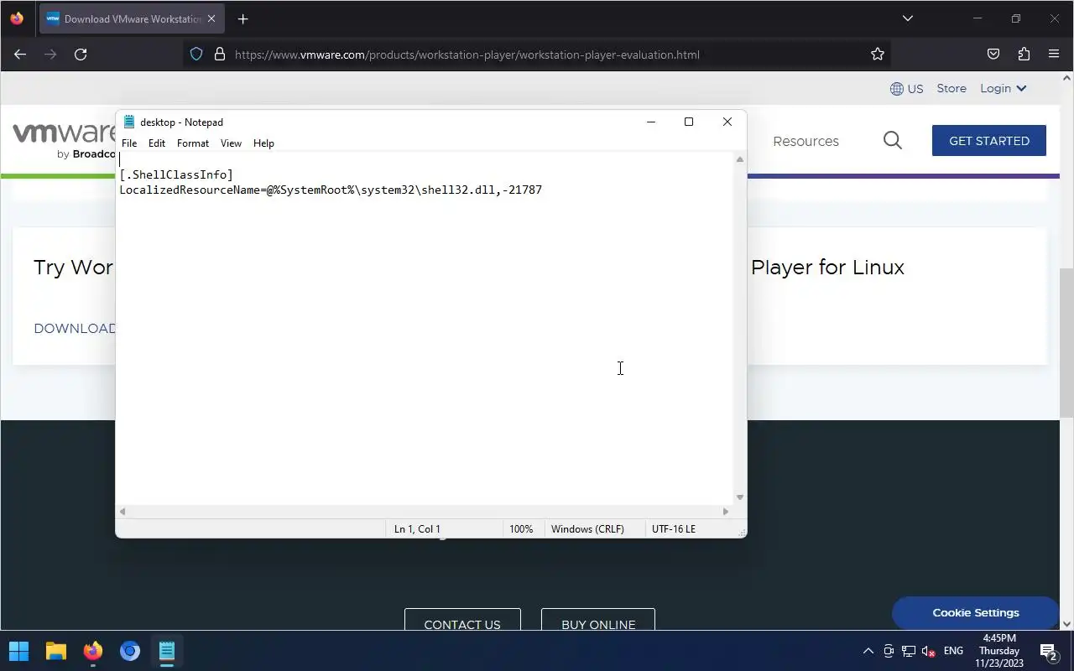Click the DOWNLOAD link under Try Workstation

(74, 328)
